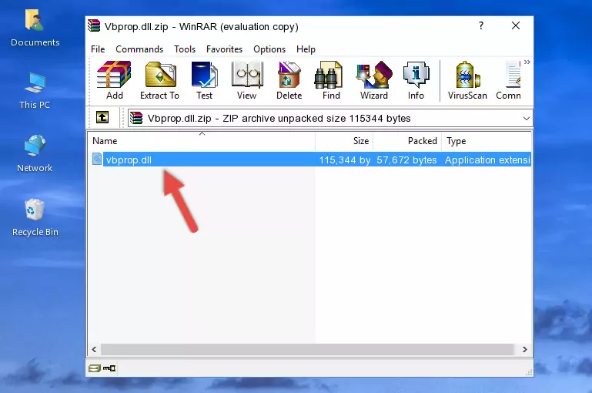The height and width of the screenshot is (393, 592).
Task: Sort files by Name column
Action: point(202,141)
